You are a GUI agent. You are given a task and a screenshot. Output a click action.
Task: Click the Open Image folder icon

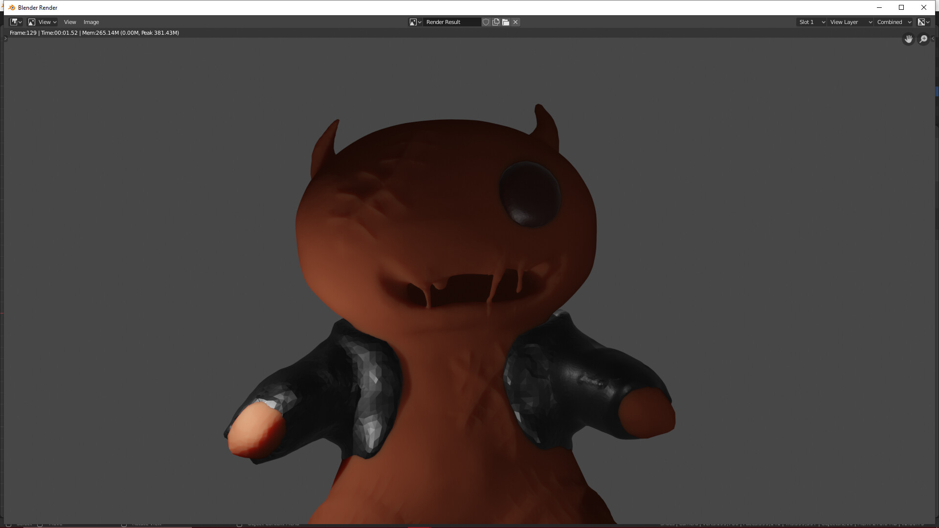point(506,22)
